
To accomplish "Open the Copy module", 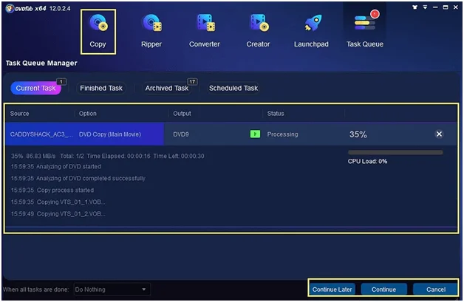I will (98, 32).
